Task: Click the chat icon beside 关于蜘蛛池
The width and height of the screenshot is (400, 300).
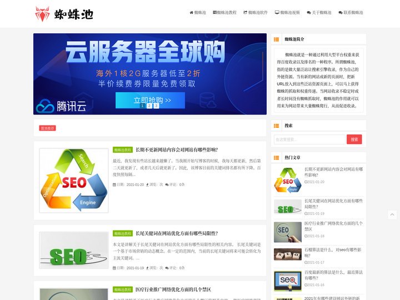Action: click(x=309, y=12)
